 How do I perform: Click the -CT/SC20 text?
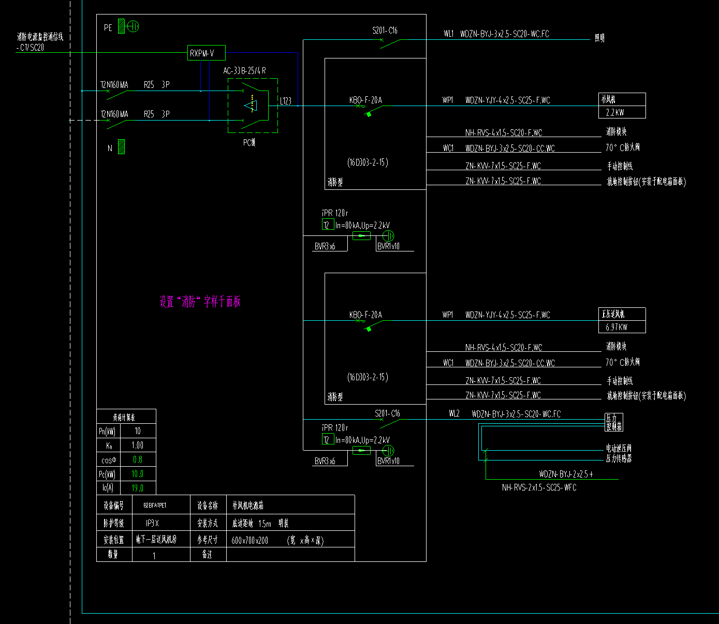point(30,47)
